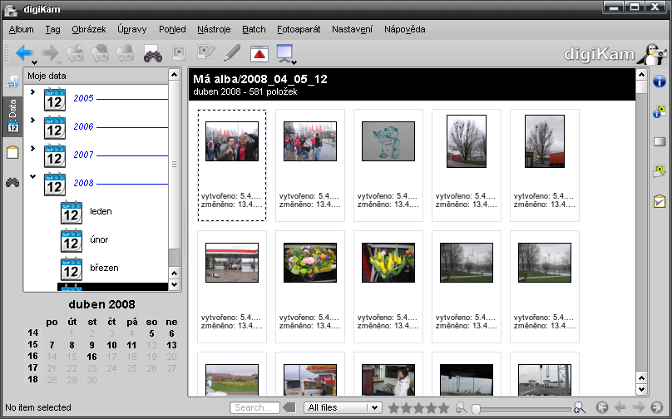Screen dimensions: 672x419
Task: Click the Moje data column header
Action: [96, 76]
